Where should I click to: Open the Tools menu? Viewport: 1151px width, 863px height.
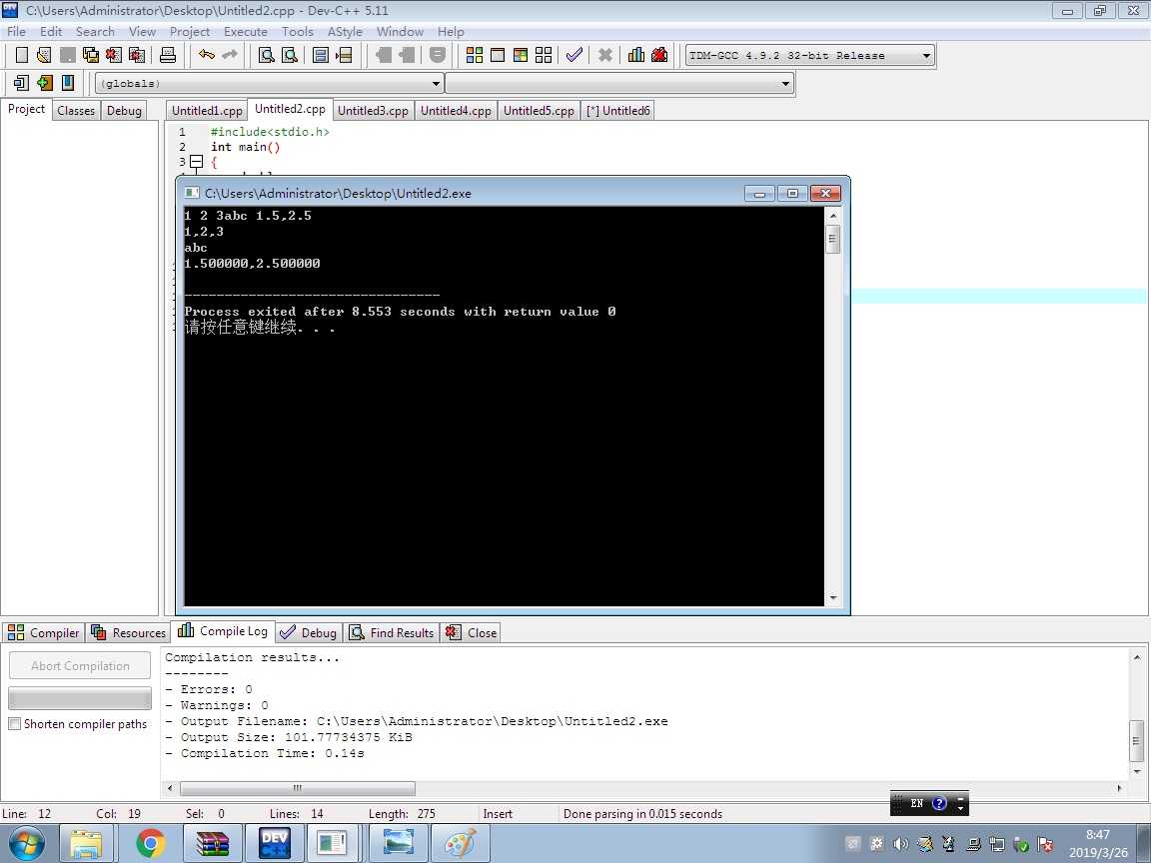(298, 32)
